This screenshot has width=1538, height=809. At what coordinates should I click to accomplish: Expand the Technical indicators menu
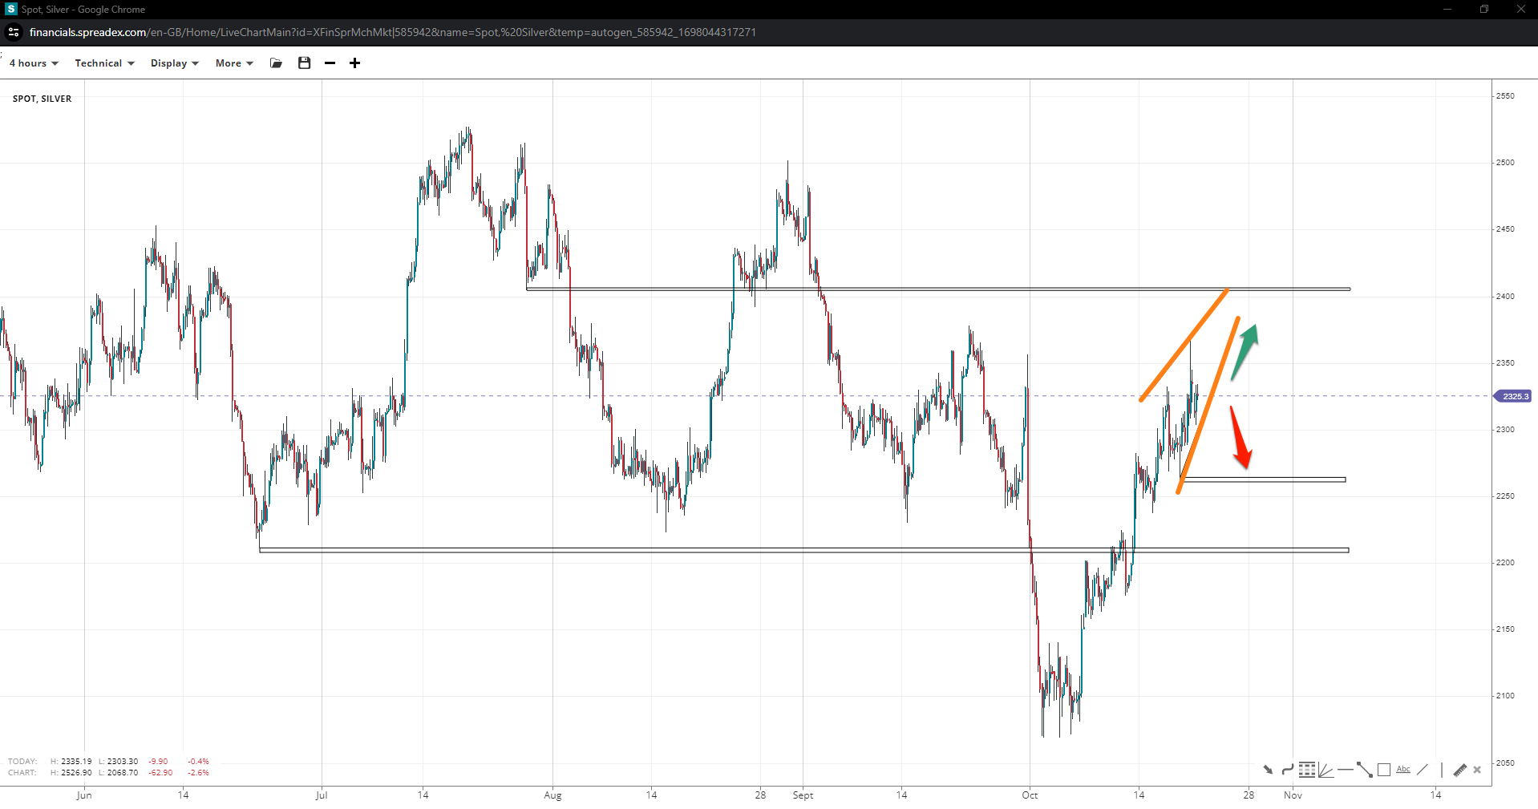[104, 63]
